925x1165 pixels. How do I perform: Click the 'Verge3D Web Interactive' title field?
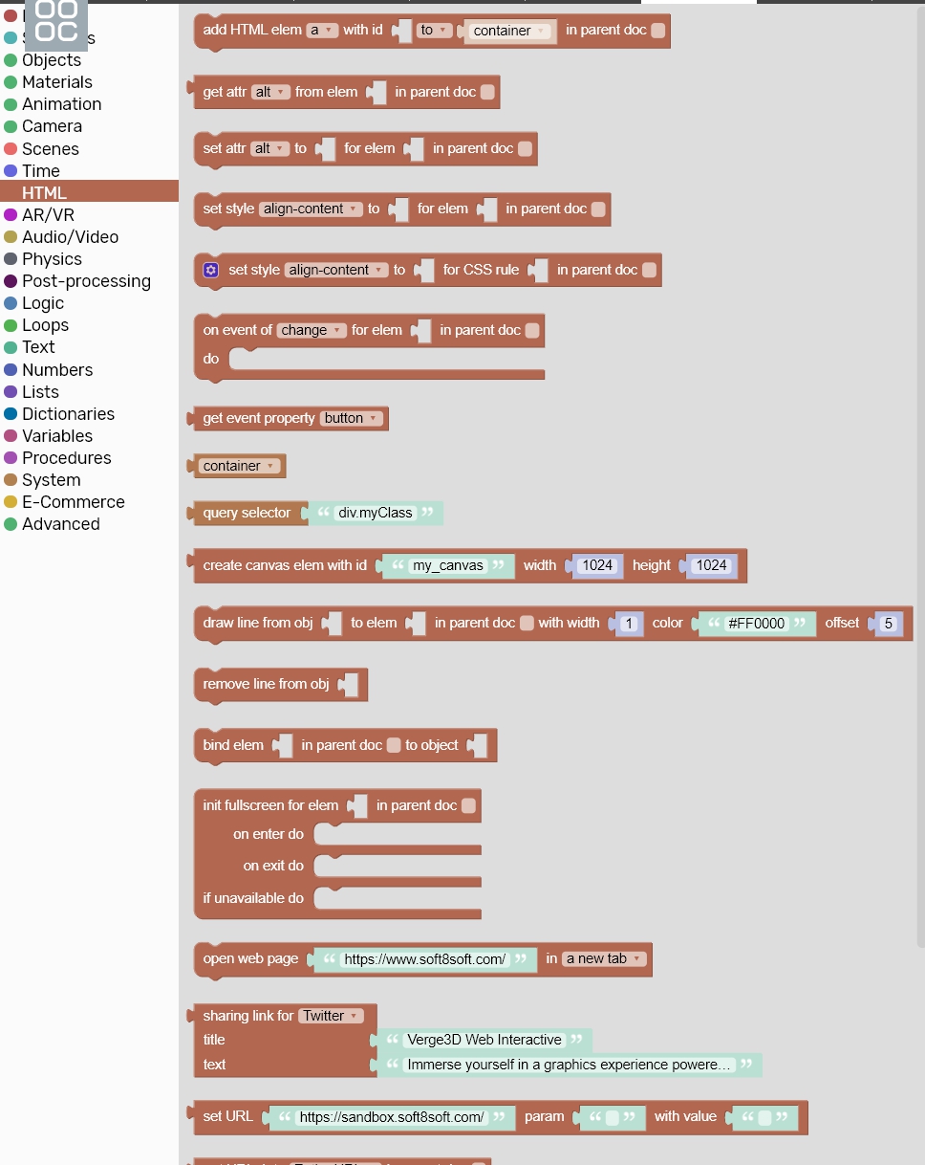(484, 1040)
